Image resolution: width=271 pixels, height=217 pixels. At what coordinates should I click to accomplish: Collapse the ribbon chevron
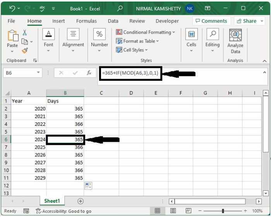coord(264,61)
